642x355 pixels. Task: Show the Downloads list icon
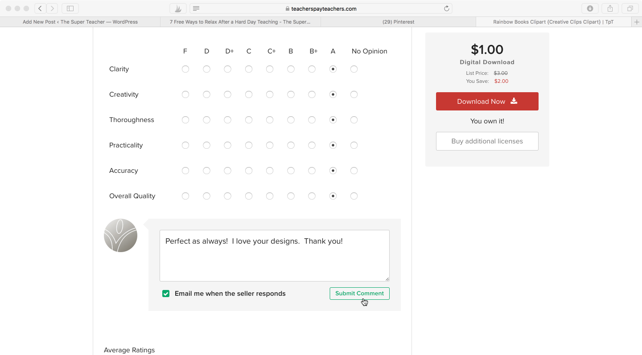[x=590, y=8]
